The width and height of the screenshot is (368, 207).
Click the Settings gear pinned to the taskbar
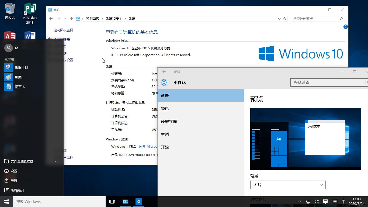[x=139, y=201]
